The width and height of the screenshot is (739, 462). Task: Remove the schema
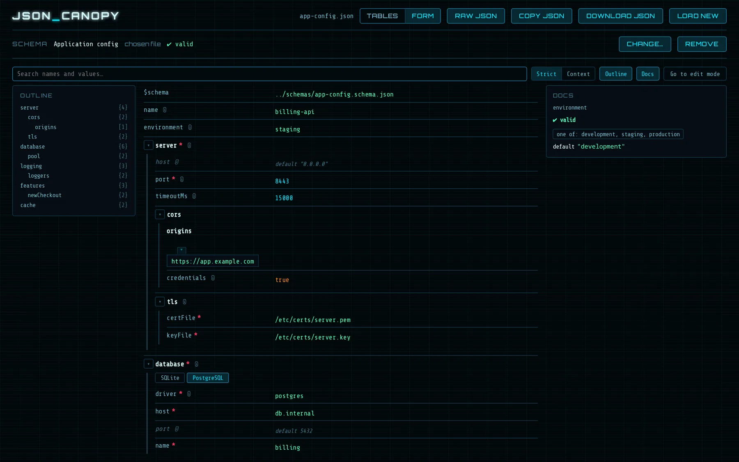pyautogui.click(x=702, y=44)
